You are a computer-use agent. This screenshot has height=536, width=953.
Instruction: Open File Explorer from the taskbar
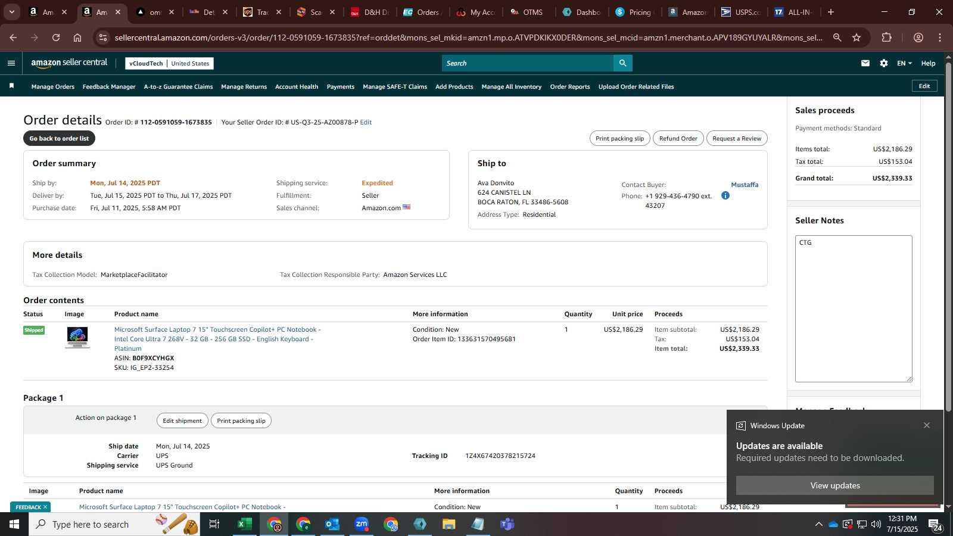pos(449,524)
